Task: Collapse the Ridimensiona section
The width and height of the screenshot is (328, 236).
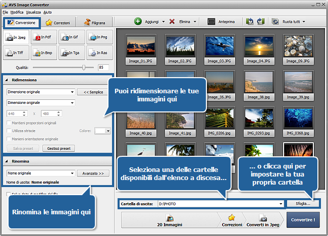Action: 7,80
